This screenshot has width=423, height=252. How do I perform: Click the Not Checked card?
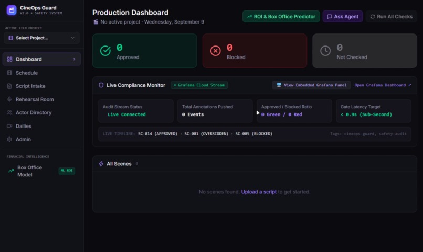coord(365,51)
